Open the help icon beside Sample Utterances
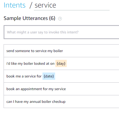 [60, 19]
